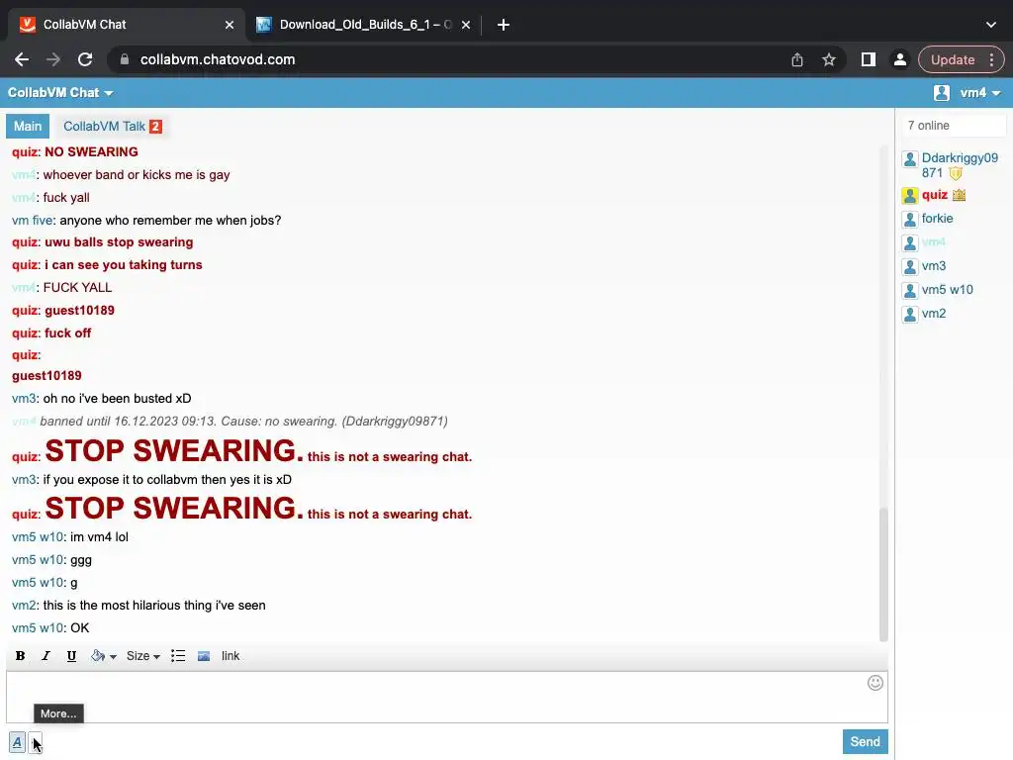The image size is (1013, 760).
Task: Open the CollabVM Chat header dropdown
Action: [x=60, y=93]
